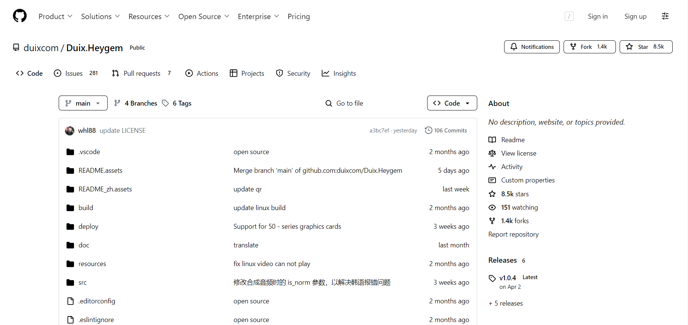The image size is (688, 325).
Task: View the 4 Branches link
Action: click(141, 103)
